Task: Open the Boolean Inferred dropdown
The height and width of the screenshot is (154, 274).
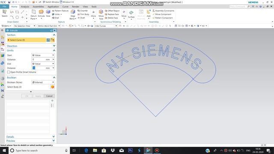Action: (43, 82)
